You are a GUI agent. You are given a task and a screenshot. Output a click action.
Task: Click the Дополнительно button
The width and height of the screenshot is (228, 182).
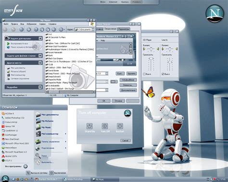tap(128, 90)
